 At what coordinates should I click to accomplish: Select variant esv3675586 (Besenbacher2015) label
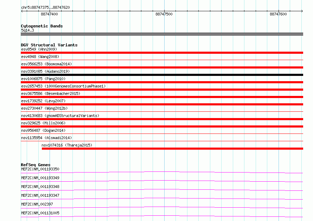(51, 93)
